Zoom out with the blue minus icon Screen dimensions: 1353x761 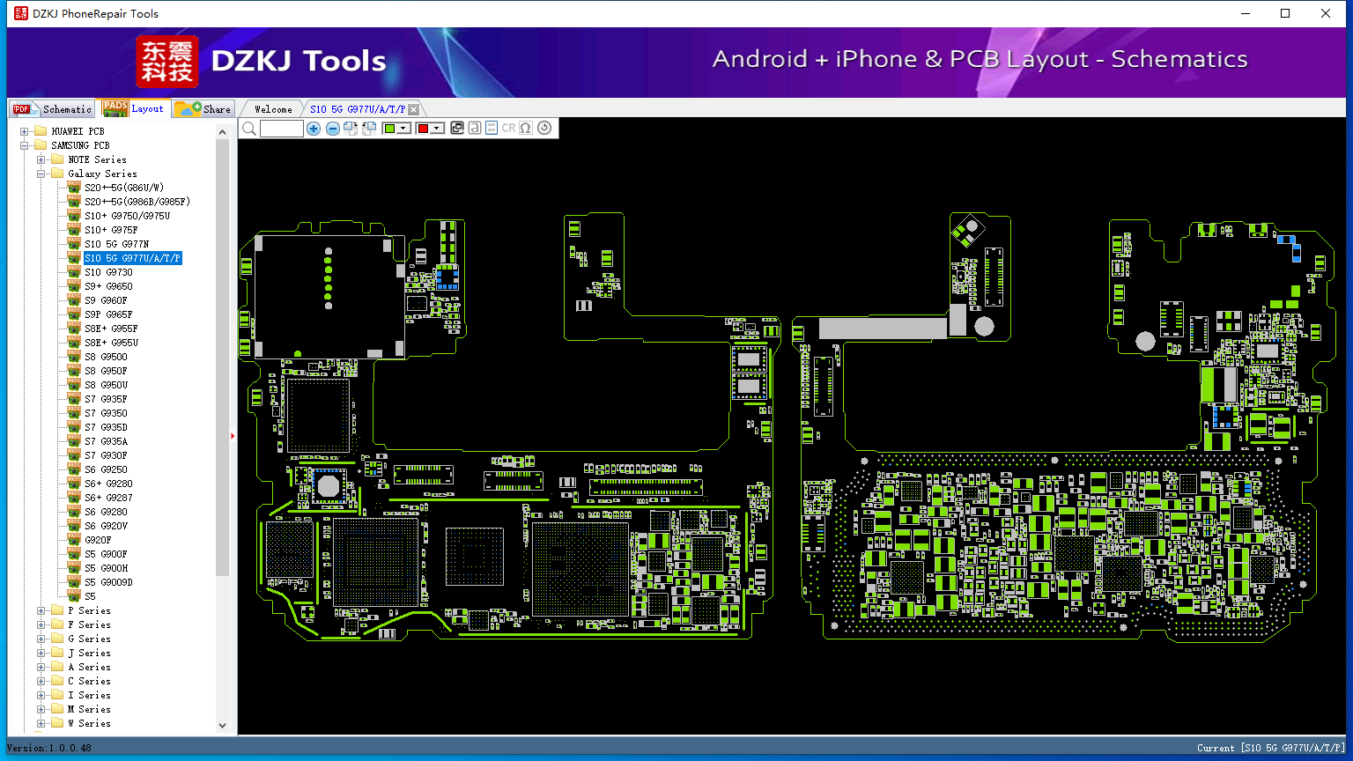tap(333, 129)
